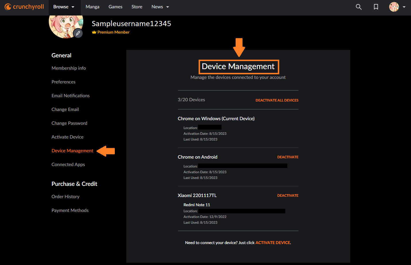Image resolution: width=411 pixels, height=265 pixels.
Task: Open the search magnifier icon
Action: (359, 7)
